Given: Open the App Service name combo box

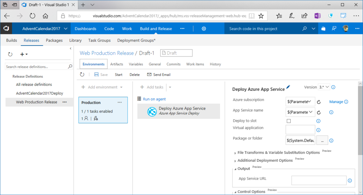Looking at the screenshot, I should click(x=300, y=112).
